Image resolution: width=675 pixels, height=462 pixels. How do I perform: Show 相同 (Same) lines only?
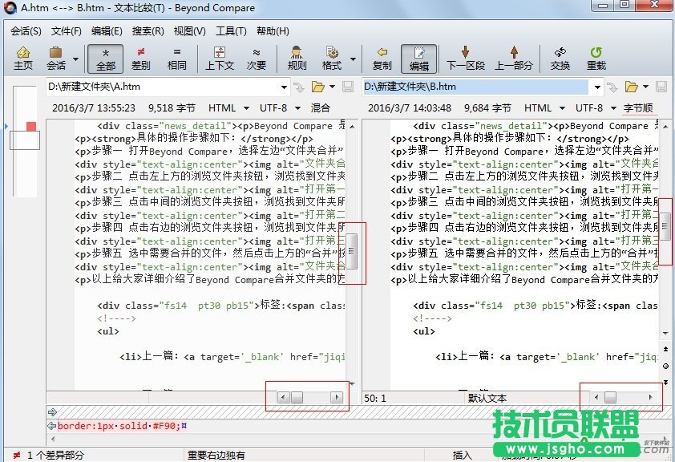pyautogui.click(x=176, y=58)
